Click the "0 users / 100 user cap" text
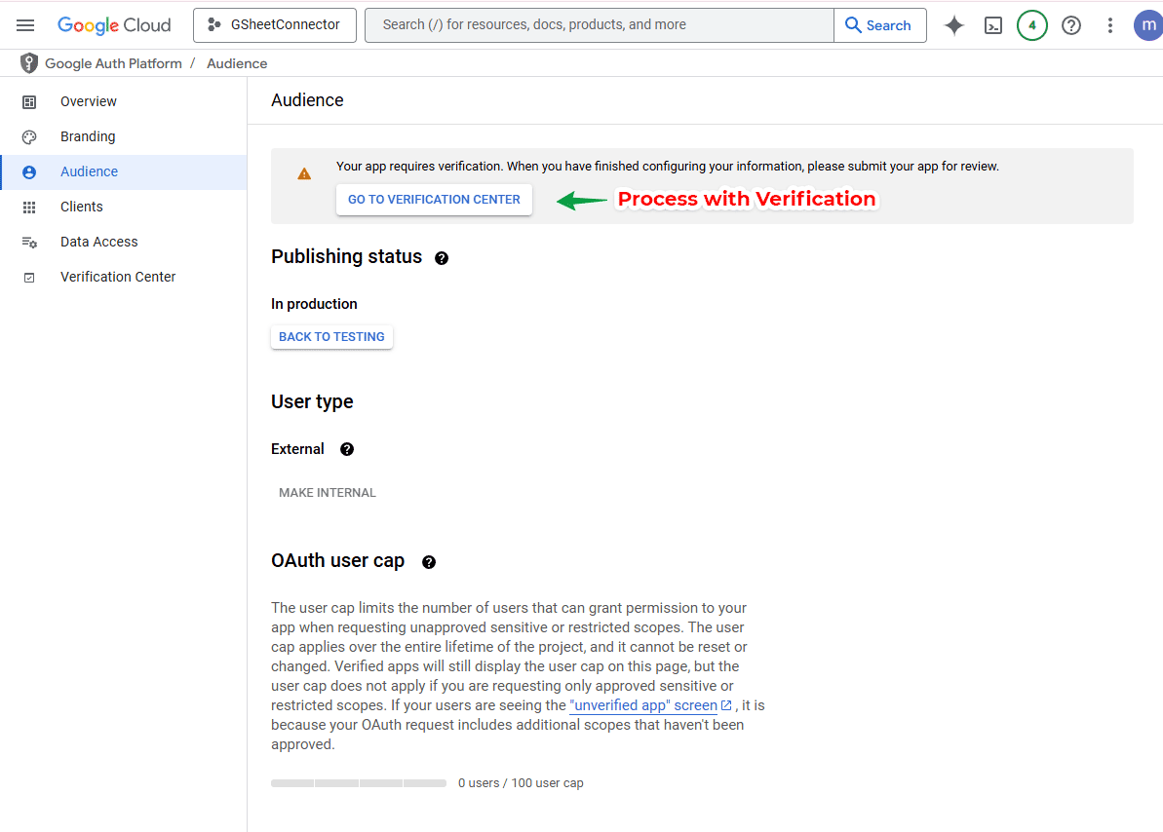The height and width of the screenshot is (832, 1163). point(521,783)
